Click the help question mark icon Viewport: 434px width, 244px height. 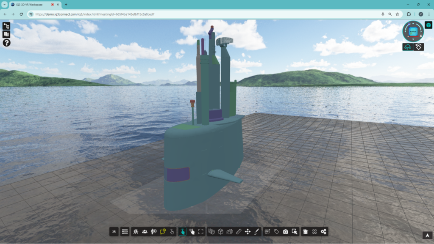point(6,43)
